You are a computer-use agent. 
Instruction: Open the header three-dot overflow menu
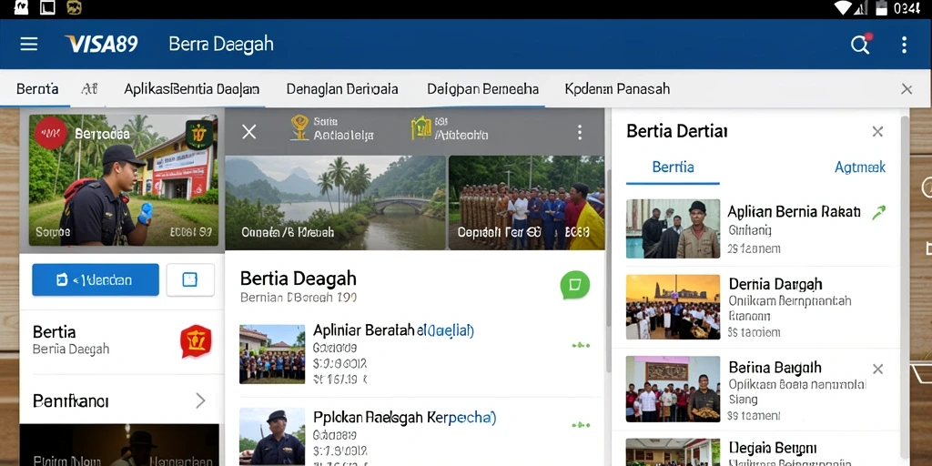pos(904,45)
